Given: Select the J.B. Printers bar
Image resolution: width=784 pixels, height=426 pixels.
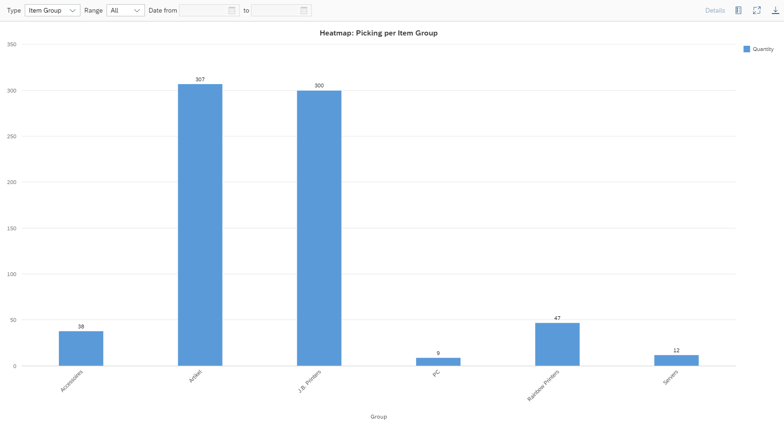Looking at the screenshot, I should coord(319,228).
